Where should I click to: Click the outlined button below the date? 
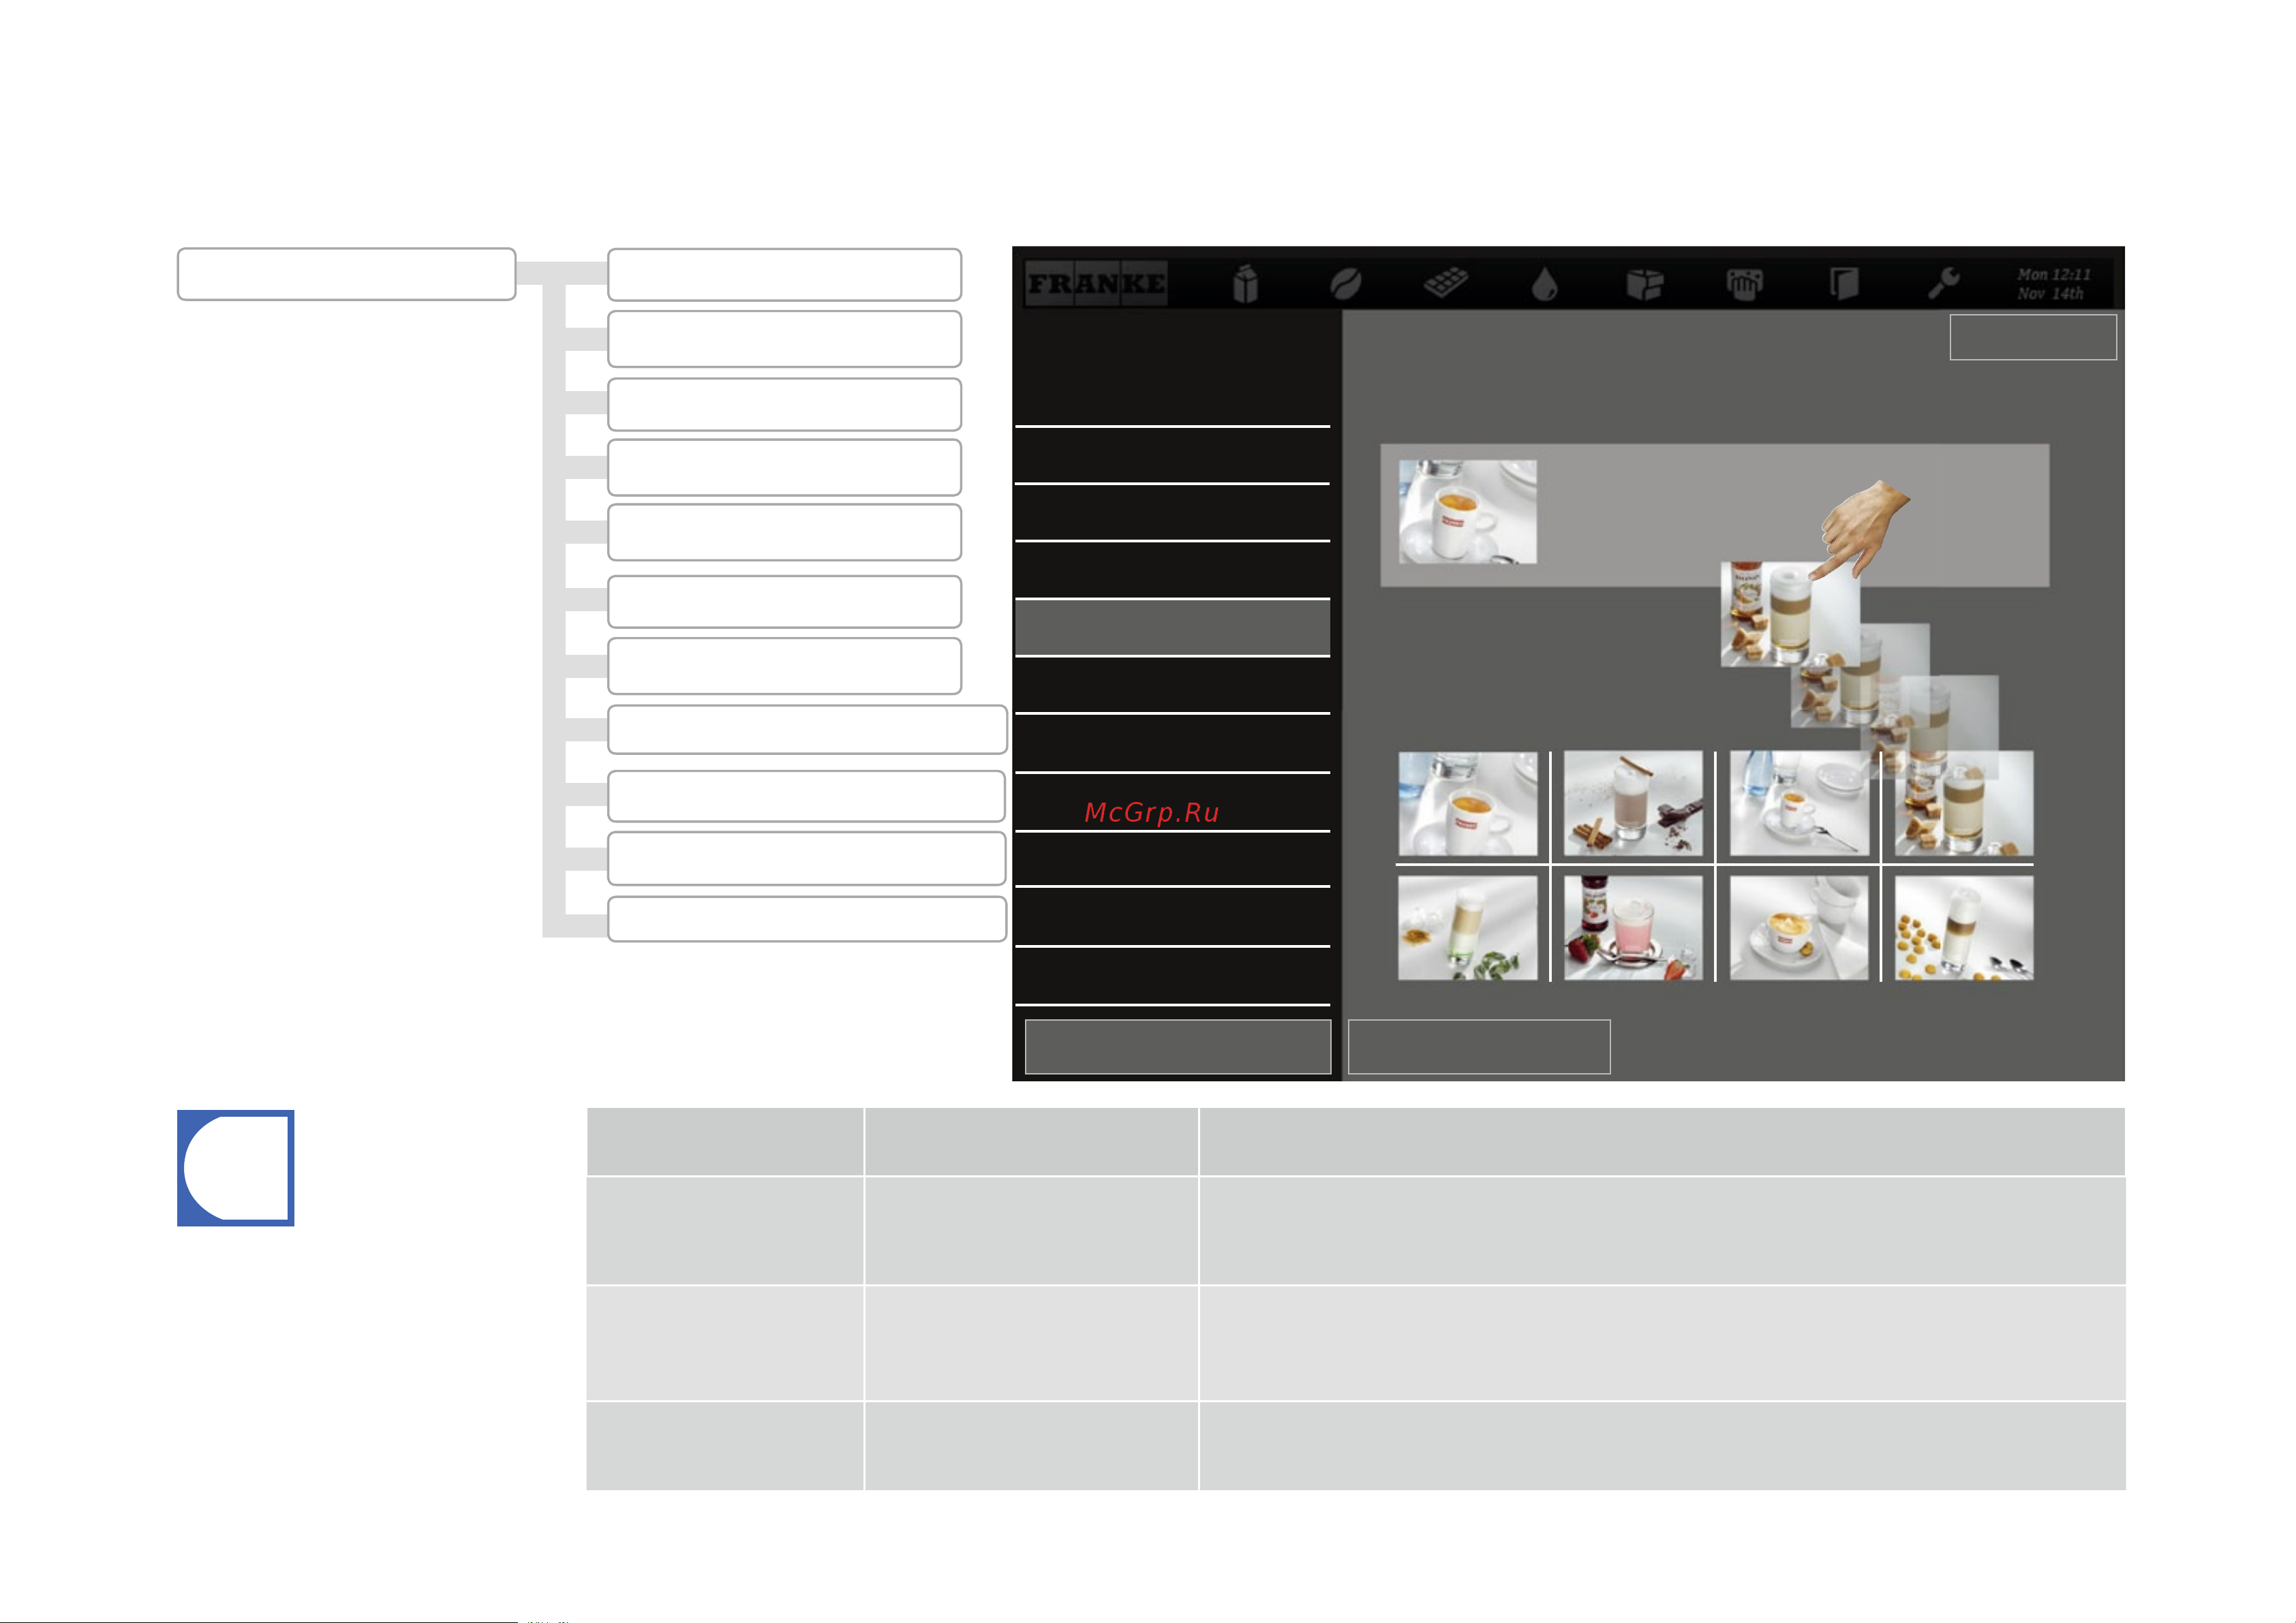pos(2033,337)
